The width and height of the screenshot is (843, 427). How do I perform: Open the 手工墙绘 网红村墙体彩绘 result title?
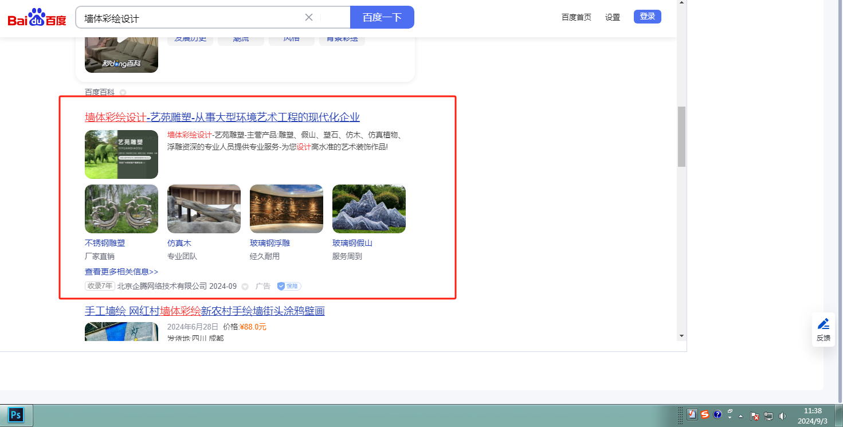tap(205, 311)
